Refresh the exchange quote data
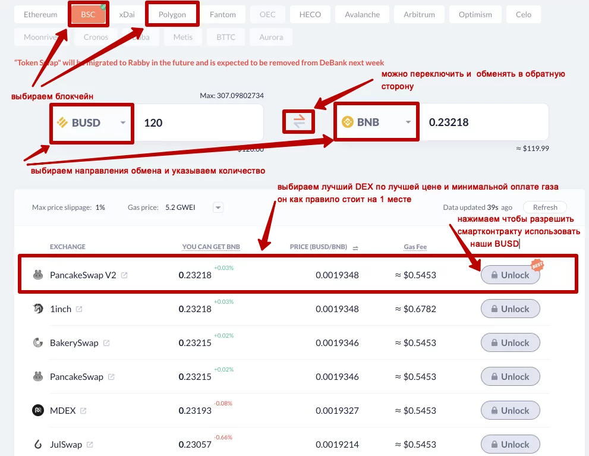 (545, 207)
